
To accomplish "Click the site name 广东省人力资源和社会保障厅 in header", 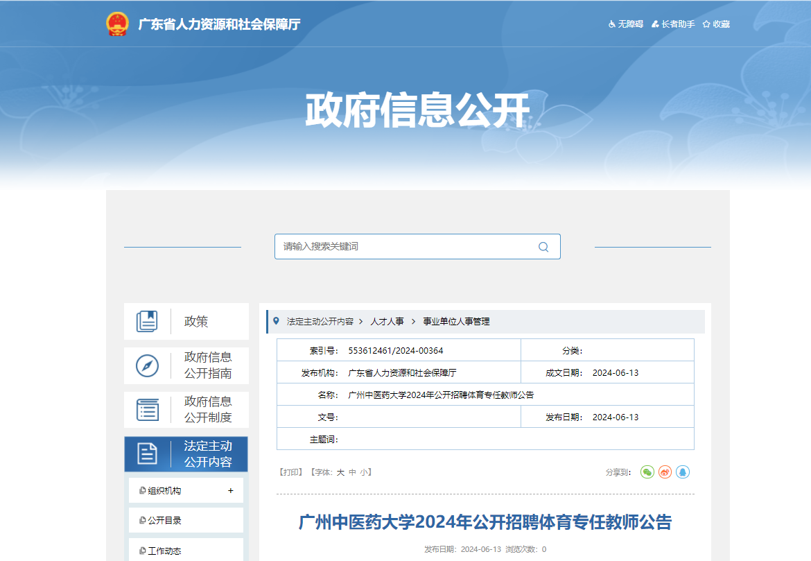I will point(219,24).
